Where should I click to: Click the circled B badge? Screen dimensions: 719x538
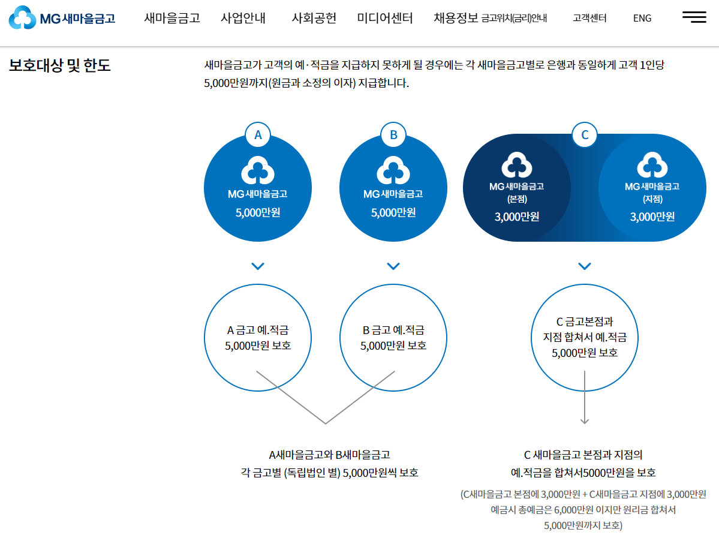click(393, 135)
